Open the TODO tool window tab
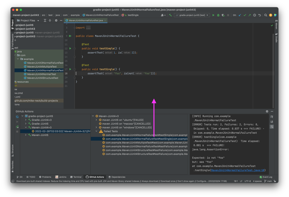289x197 pixels. (x=30, y=177)
